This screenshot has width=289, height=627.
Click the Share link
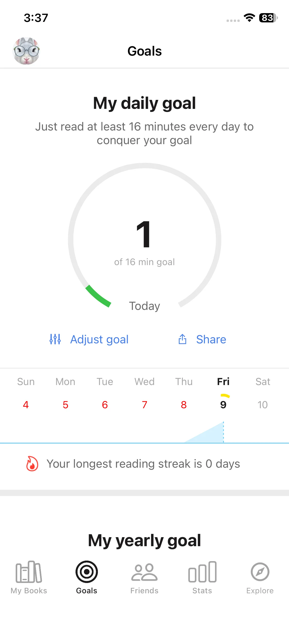point(211,339)
